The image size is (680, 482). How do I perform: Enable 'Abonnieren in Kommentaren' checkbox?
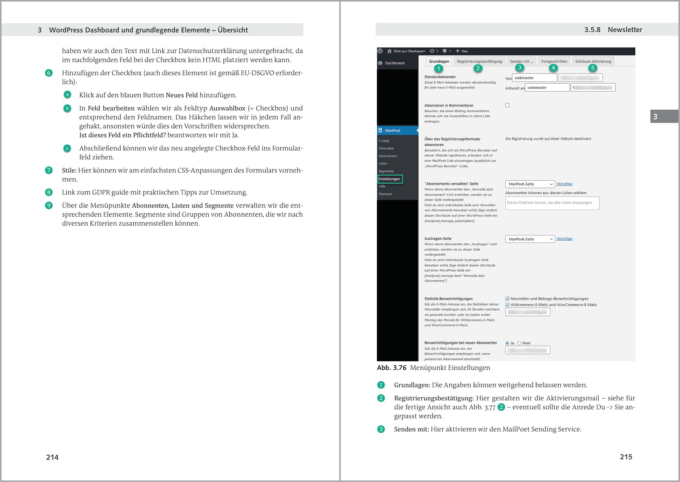507,105
